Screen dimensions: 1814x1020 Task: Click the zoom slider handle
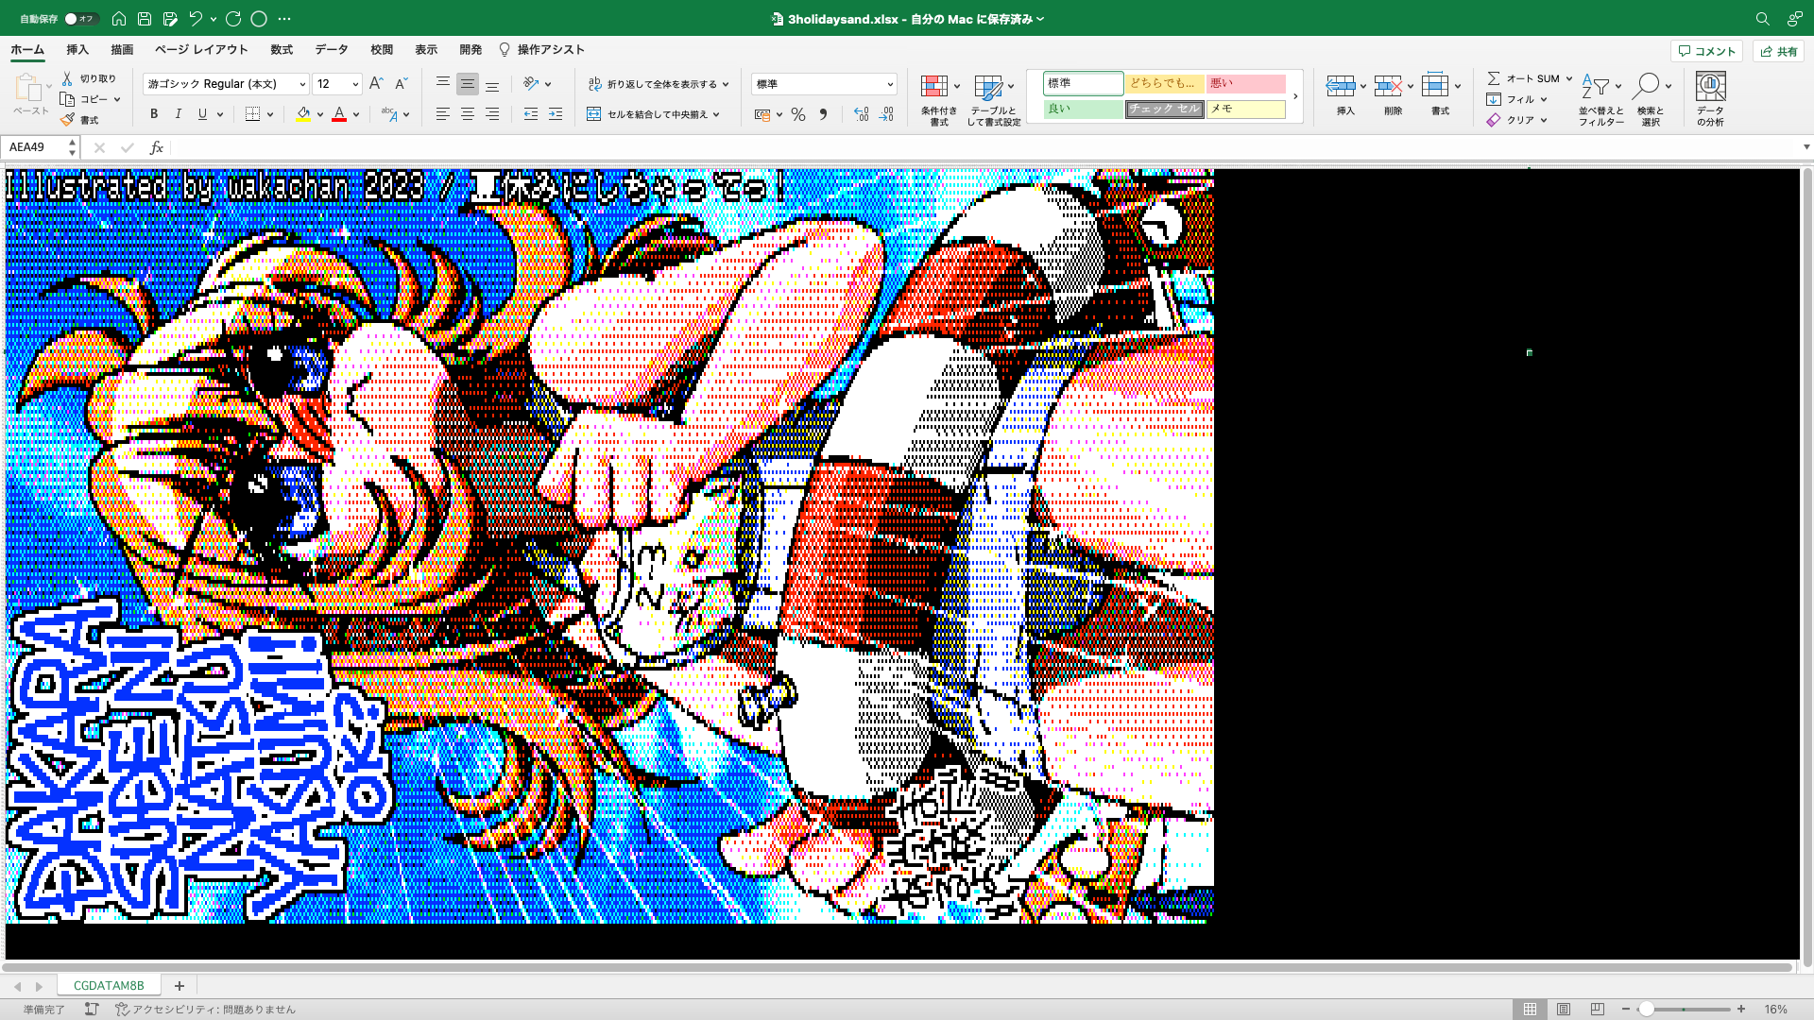click(x=1646, y=1009)
